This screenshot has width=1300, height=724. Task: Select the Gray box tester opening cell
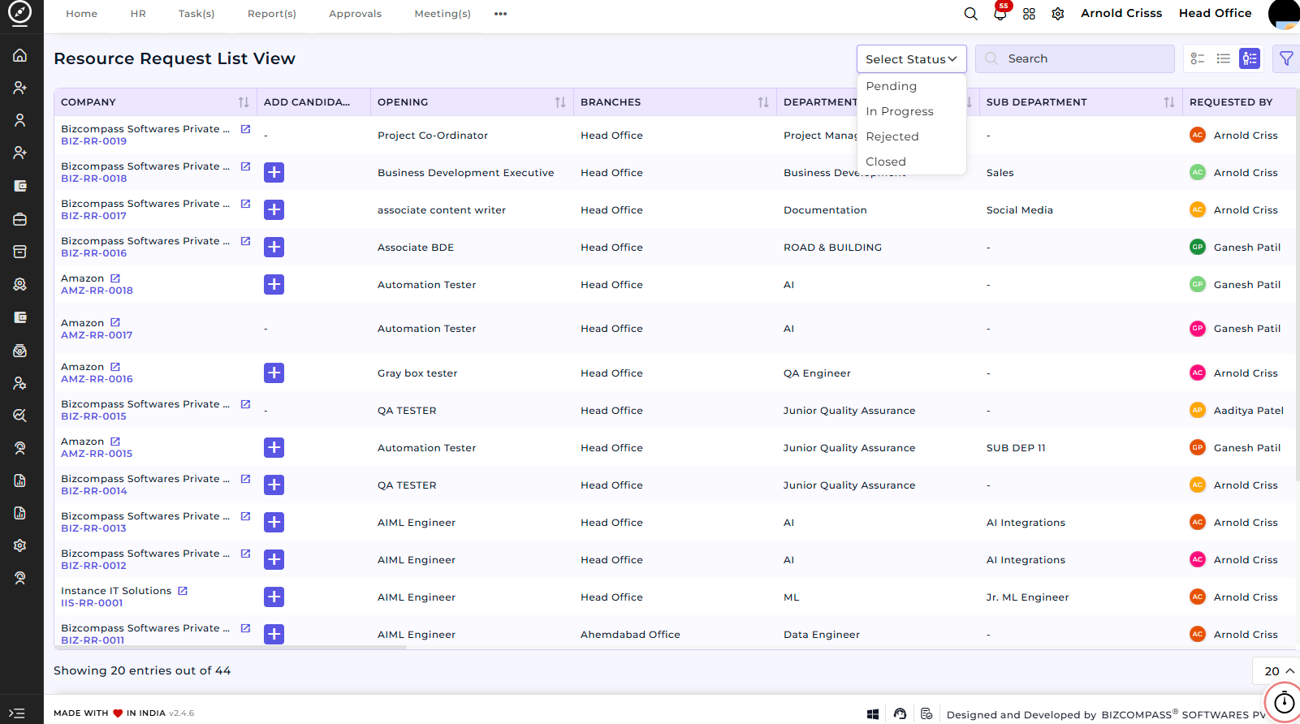[417, 373]
